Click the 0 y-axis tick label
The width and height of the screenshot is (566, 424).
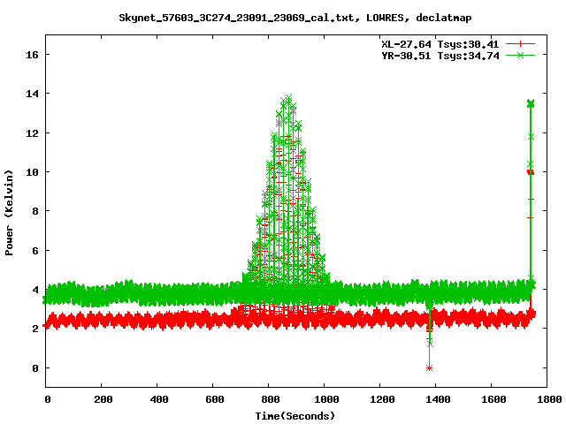pos(35,367)
